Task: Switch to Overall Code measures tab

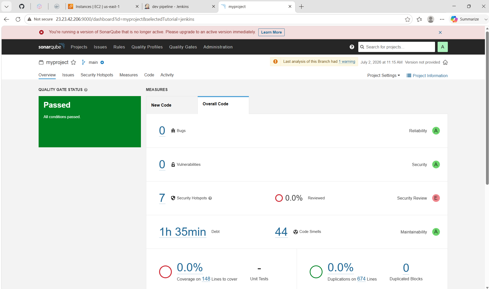Action: point(223,104)
